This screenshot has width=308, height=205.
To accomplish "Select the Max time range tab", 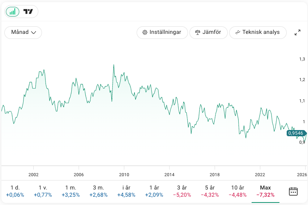I will click(265, 191).
